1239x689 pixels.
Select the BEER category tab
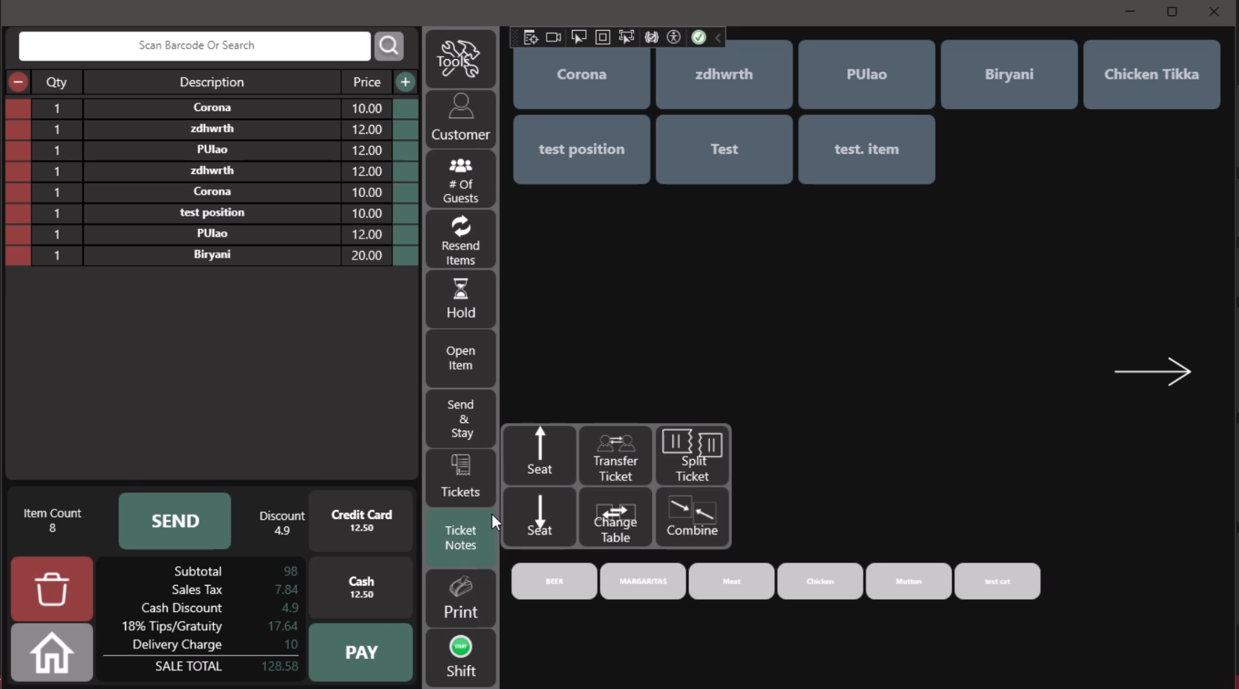pos(554,581)
